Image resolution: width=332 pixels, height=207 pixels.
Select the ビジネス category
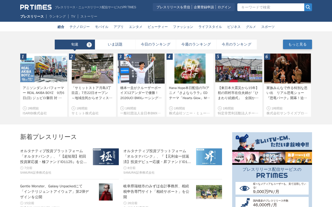point(234,27)
